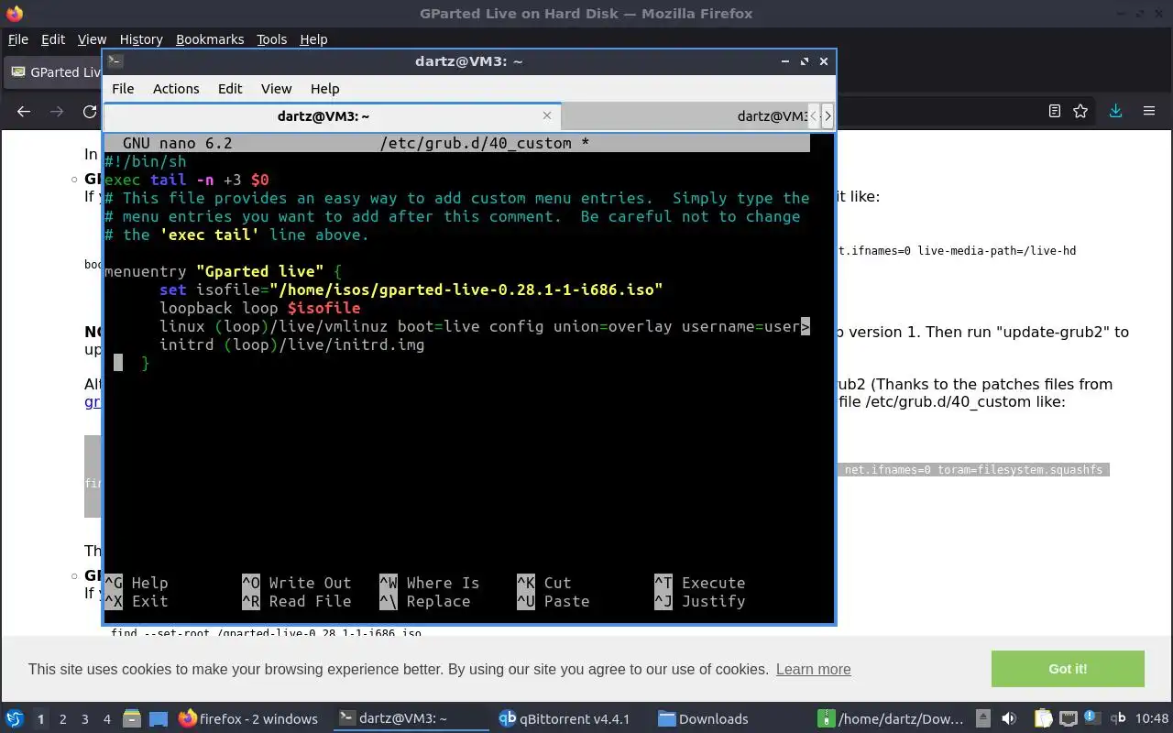Viewport: 1173px width, 733px height.
Task: Click the qBittorrent tray icon
Action: tap(1117, 718)
